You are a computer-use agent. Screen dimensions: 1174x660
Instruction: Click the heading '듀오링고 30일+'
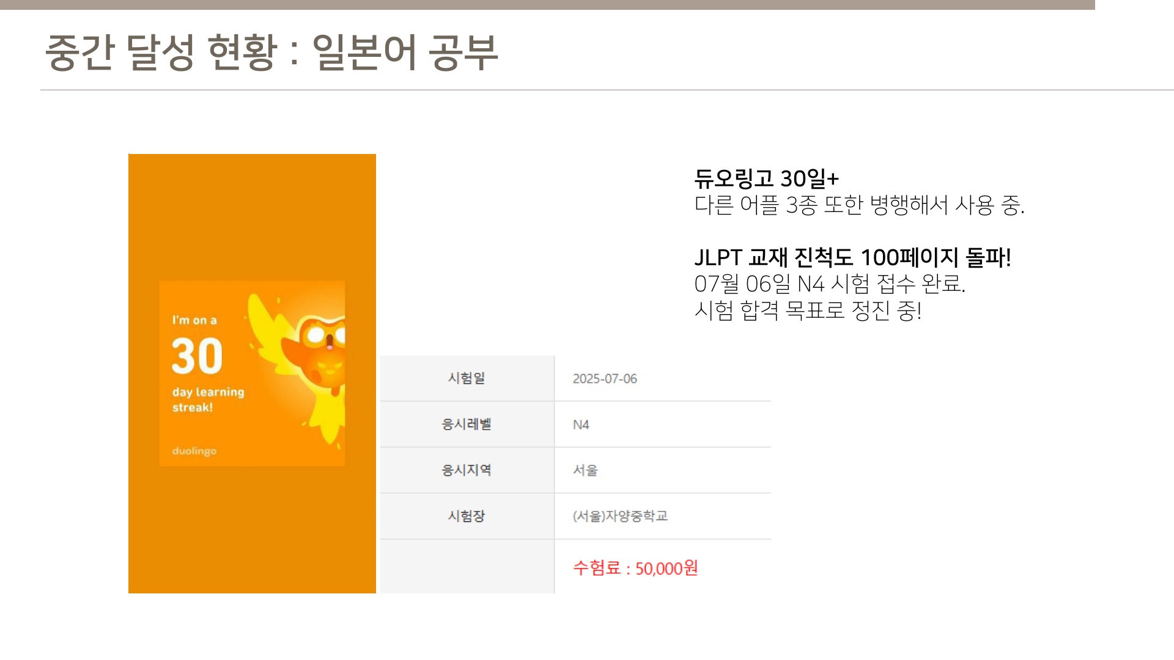tap(766, 178)
